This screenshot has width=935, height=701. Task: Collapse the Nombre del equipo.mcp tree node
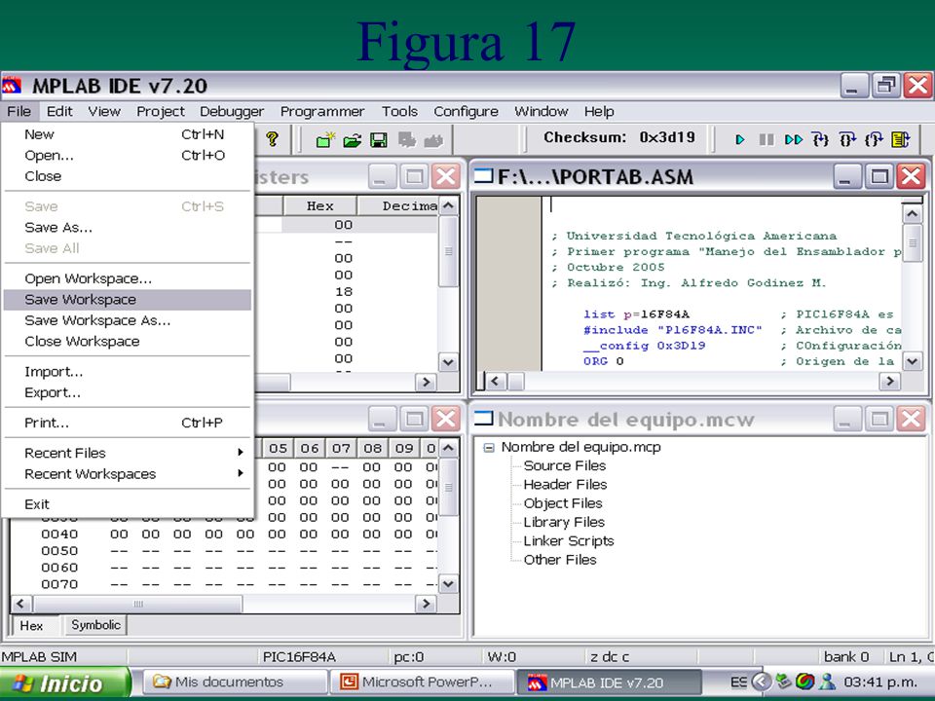(x=489, y=448)
